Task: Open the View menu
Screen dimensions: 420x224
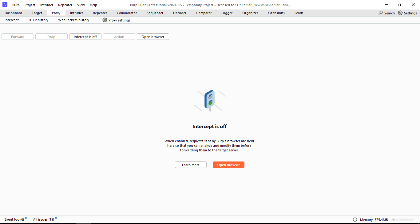Action: point(81,5)
